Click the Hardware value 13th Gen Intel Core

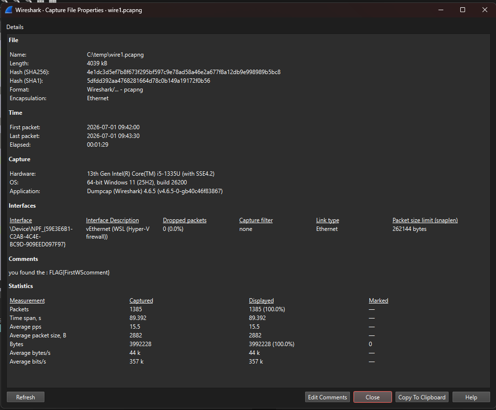pyautogui.click(x=150, y=174)
